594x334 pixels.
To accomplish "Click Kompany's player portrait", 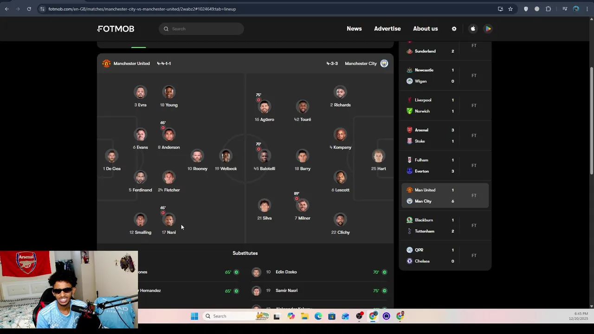I will click(341, 135).
